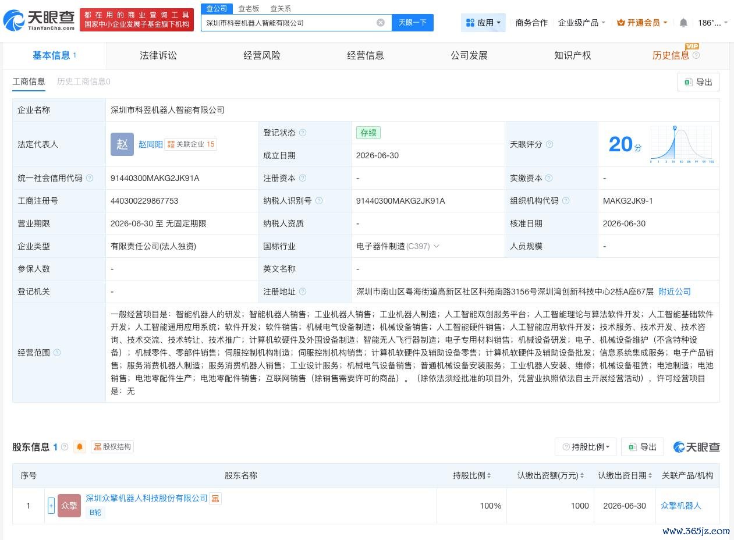Expand shareholder row with plus button
This screenshot has height=540, width=734.
click(51, 506)
